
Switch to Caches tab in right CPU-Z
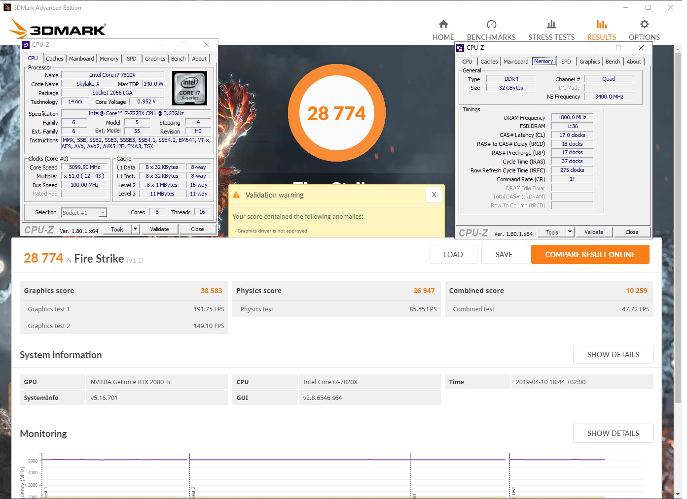coord(489,62)
